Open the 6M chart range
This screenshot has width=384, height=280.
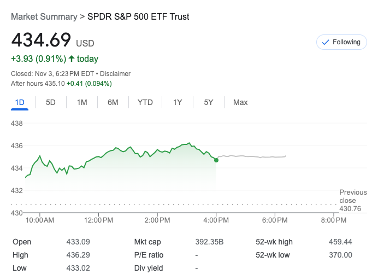coord(113,102)
